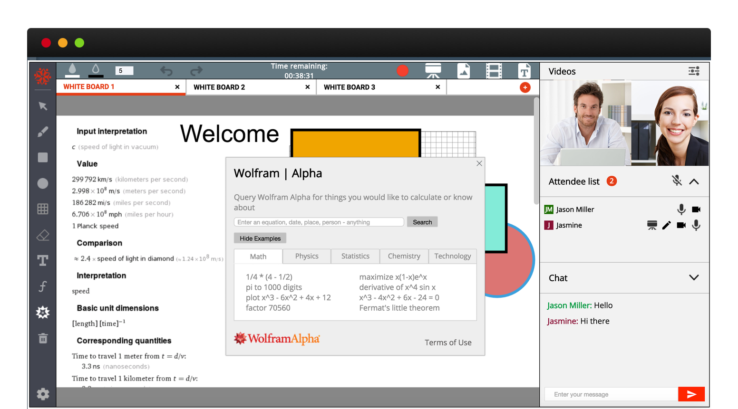Switch to WHITE BOARD 2 tab
The image size is (738, 409).
tap(219, 87)
